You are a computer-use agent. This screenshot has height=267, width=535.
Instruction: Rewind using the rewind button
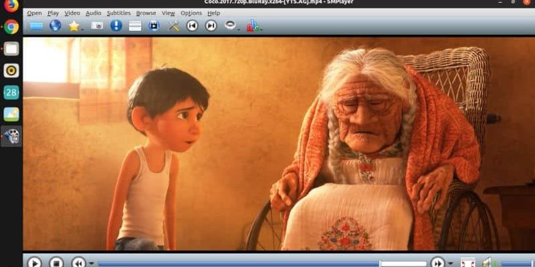[x=78, y=262]
